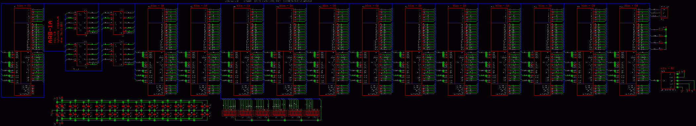This screenshot has height=126, width=696.
Task: Select the B2 connector block at right
Action: point(668,80)
